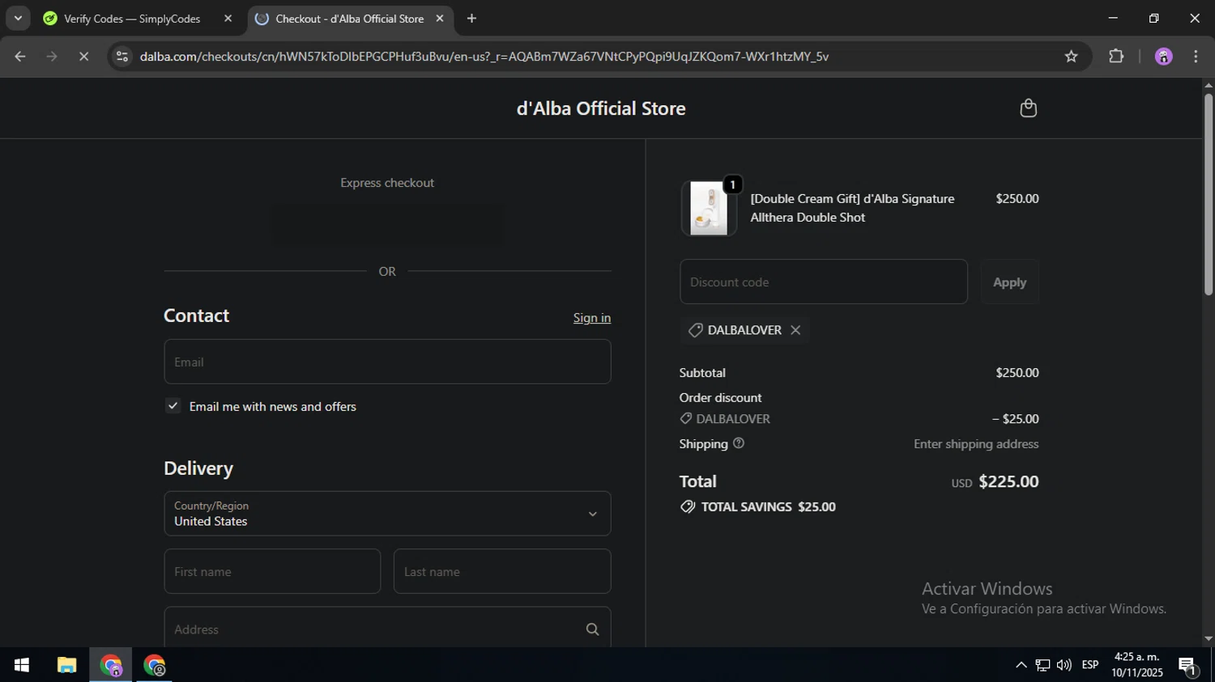The image size is (1215, 682).
Task: Open the network status tray icon
Action: 1042,665
